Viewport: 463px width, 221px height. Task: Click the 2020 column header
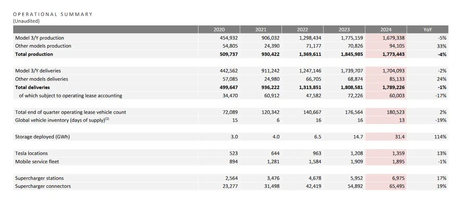219,30
